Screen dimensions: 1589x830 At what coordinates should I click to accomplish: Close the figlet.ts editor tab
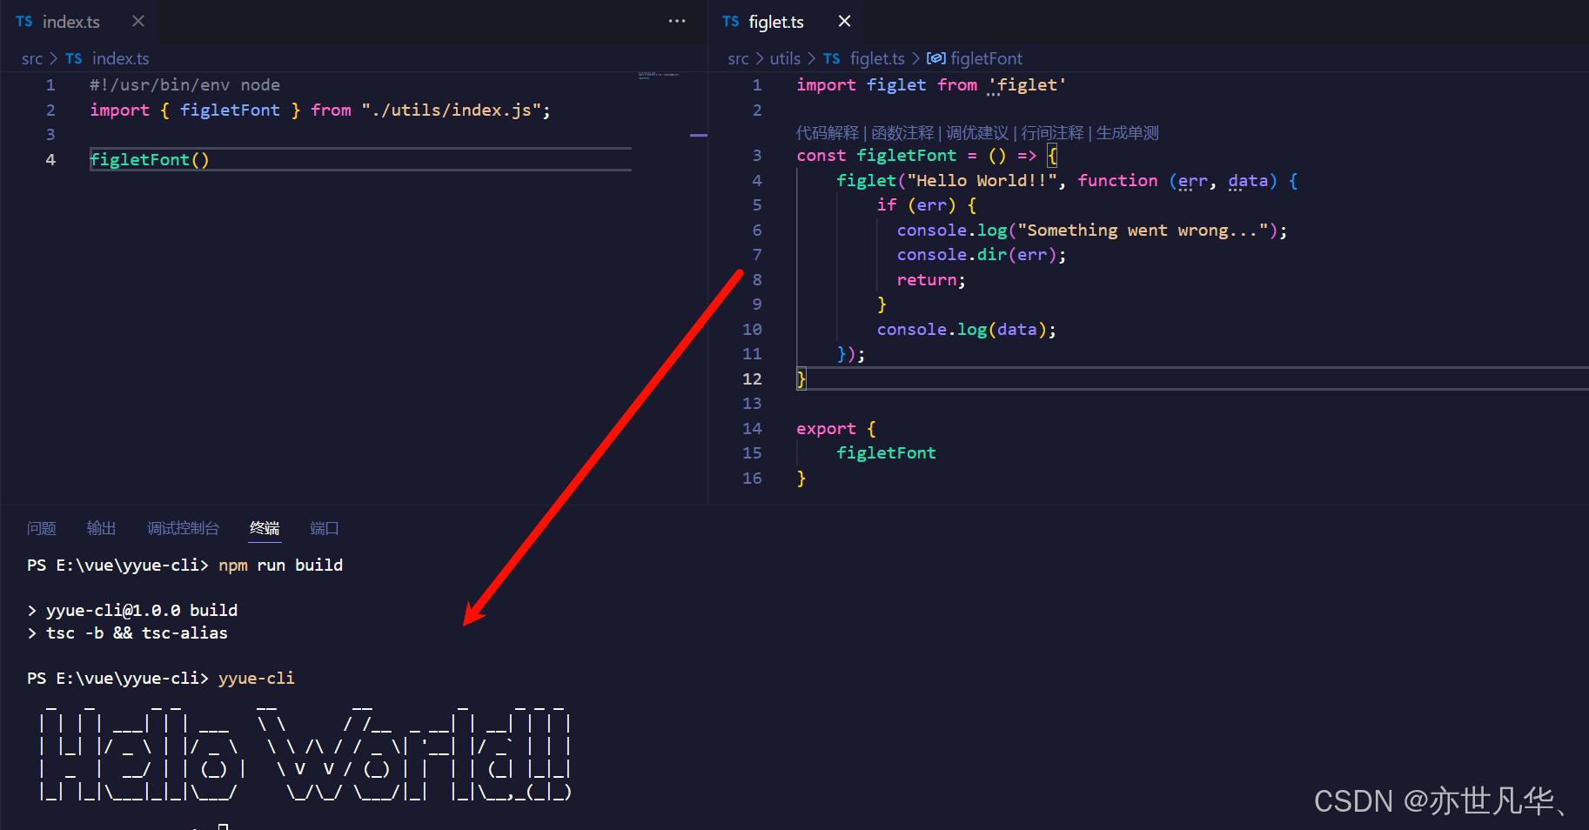click(x=844, y=21)
